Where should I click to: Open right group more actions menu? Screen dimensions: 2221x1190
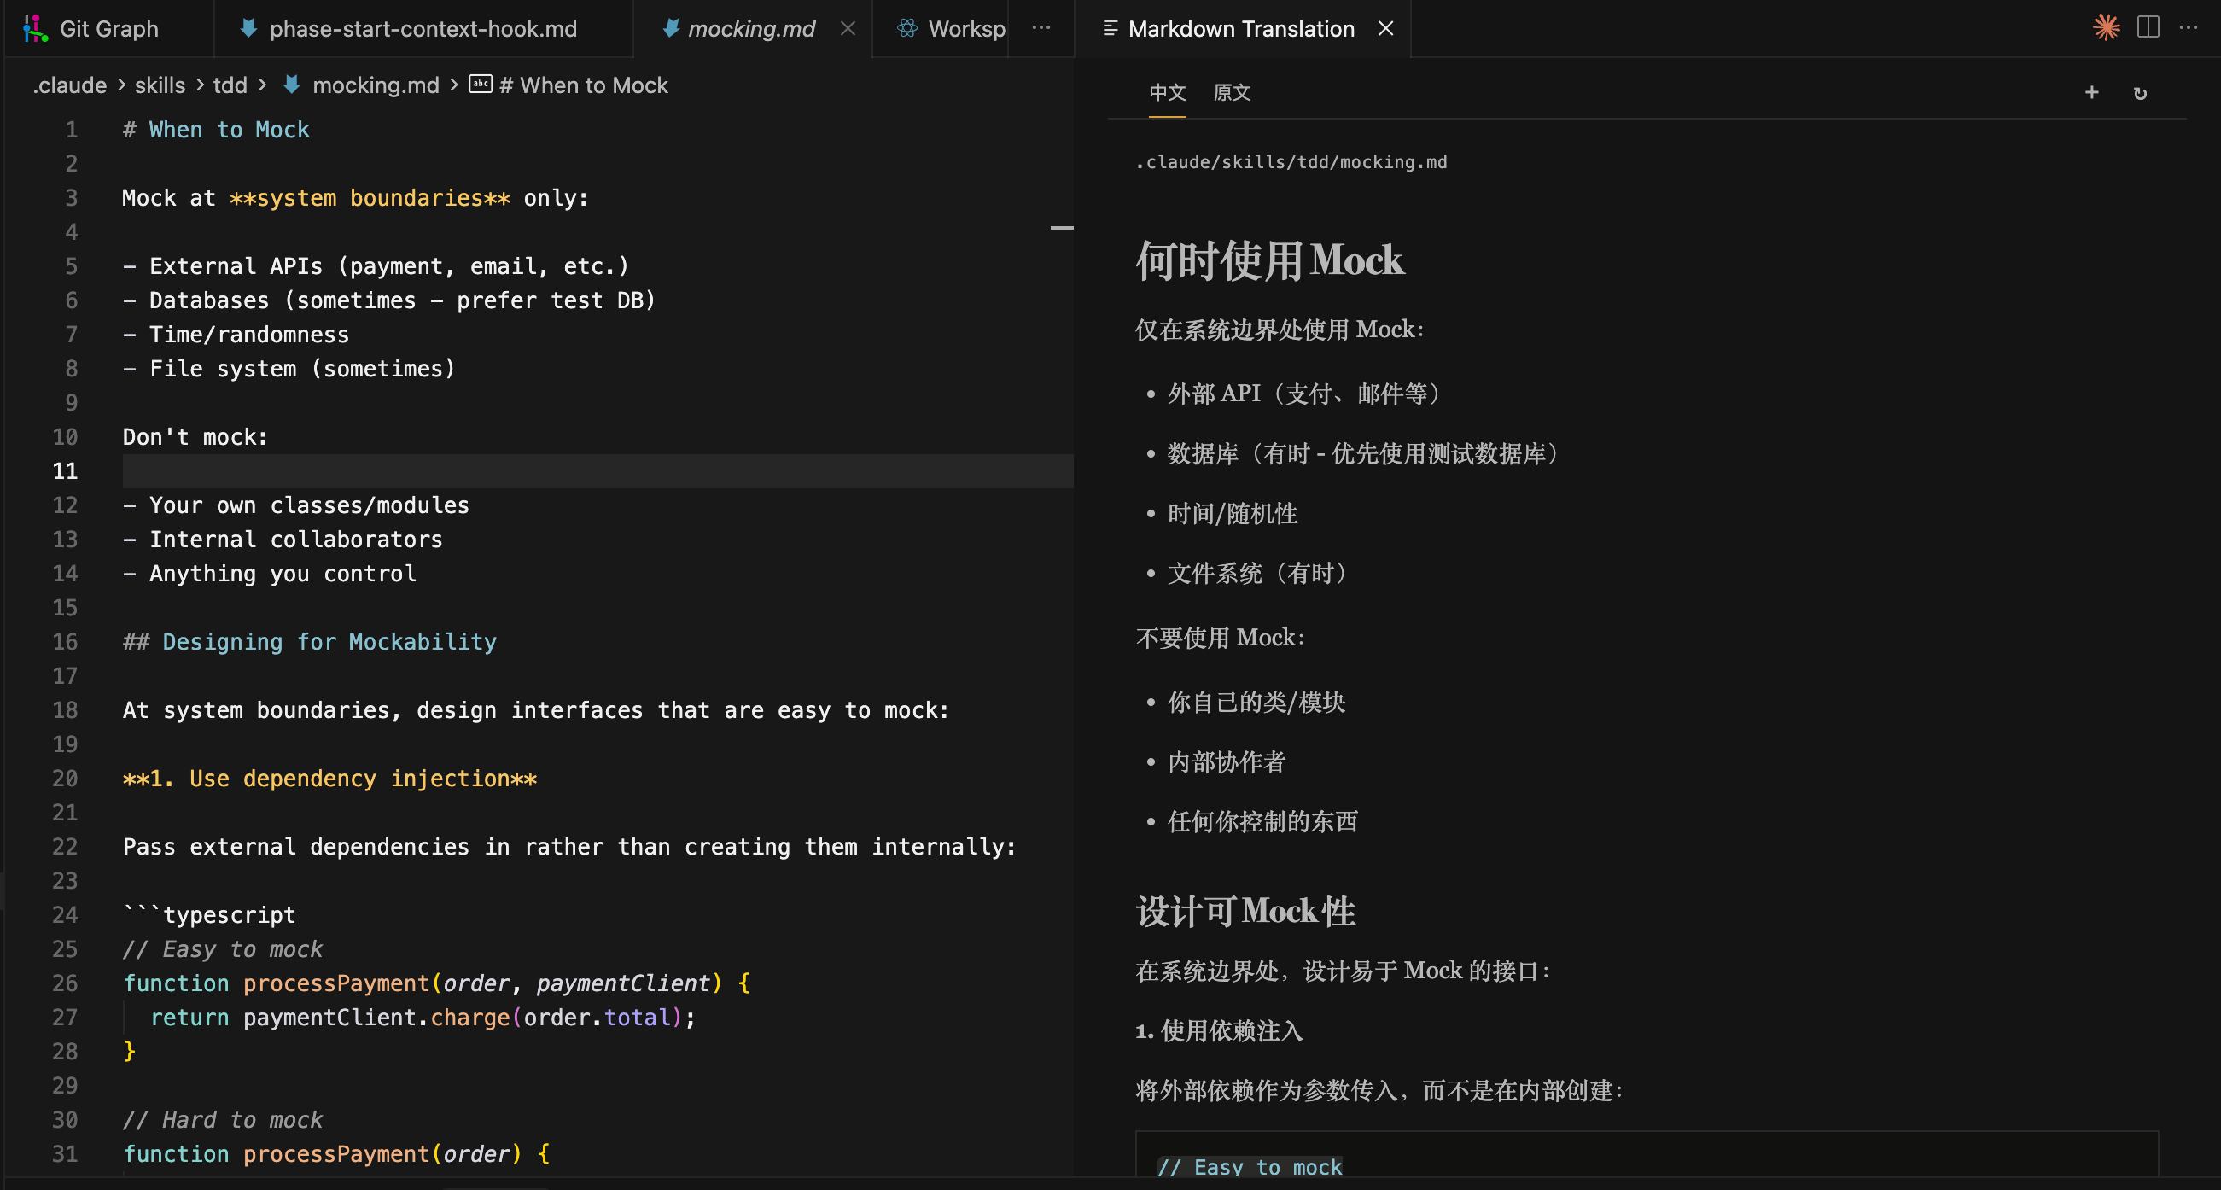(2189, 27)
